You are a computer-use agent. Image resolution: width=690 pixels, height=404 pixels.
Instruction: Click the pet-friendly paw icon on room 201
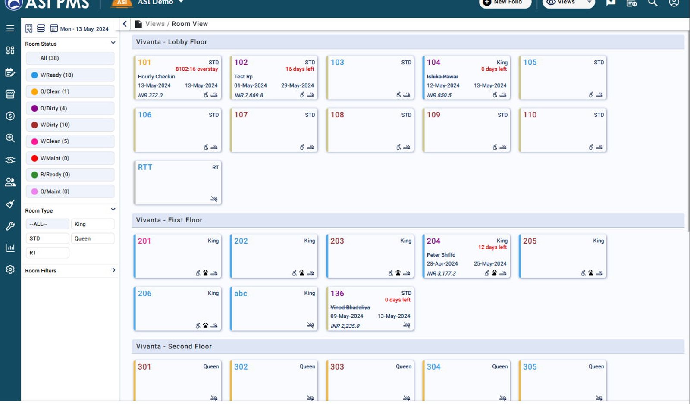point(205,273)
